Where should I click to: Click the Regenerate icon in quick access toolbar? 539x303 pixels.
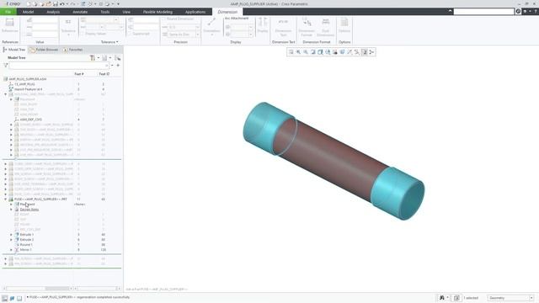(83, 3)
